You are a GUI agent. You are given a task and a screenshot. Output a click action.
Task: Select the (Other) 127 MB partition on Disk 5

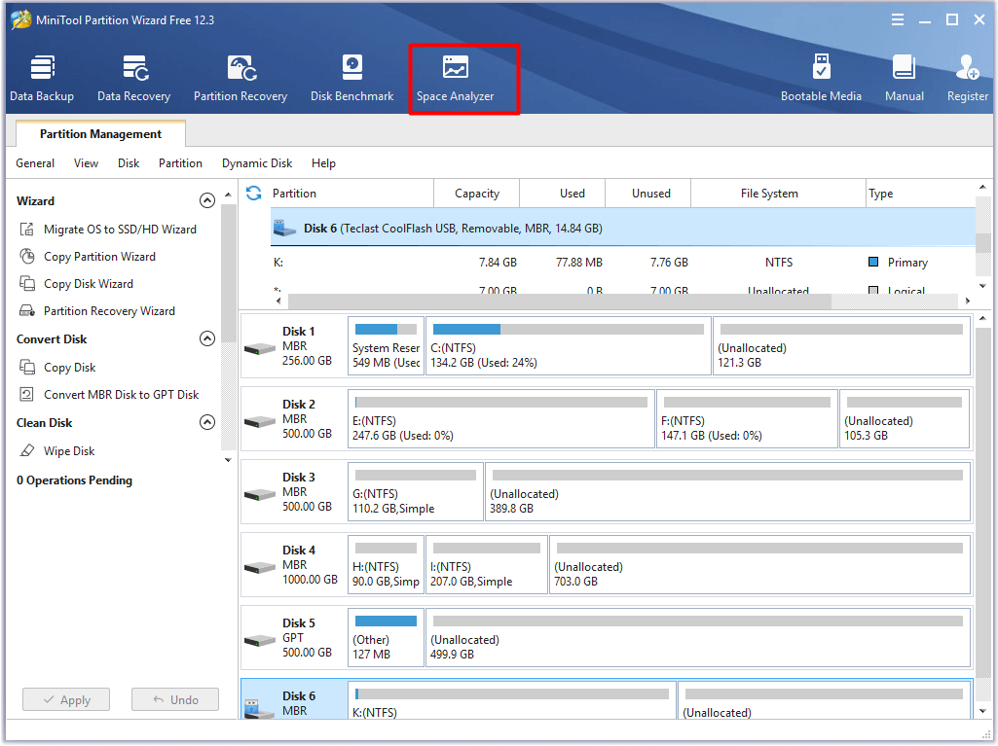click(x=387, y=638)
